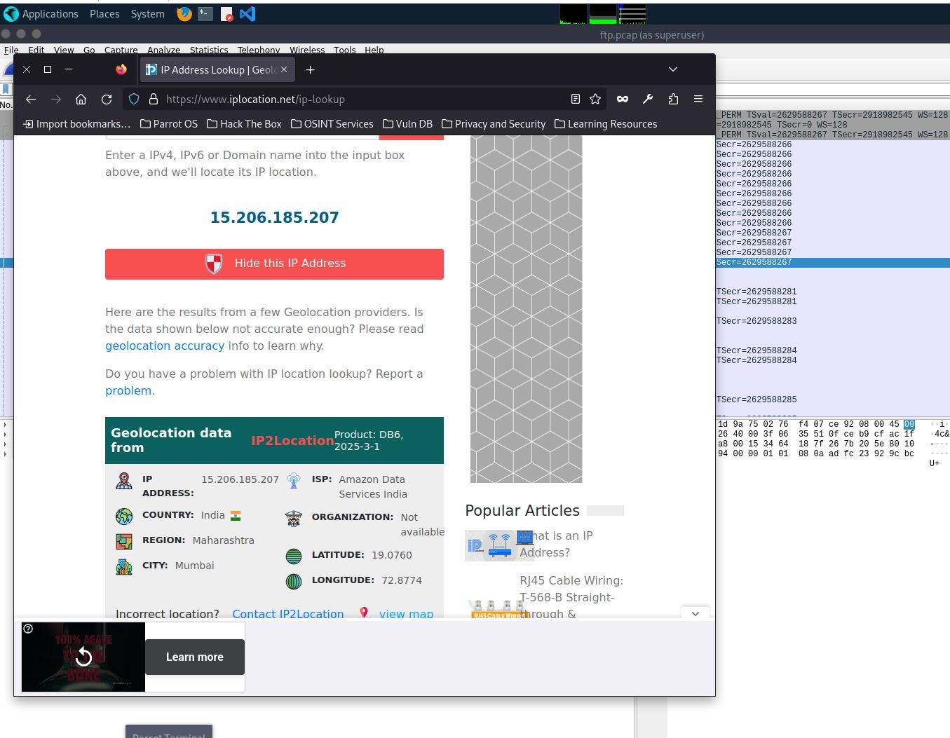950x738 pixels.
Task: Open What is an IP Address article
Action: point(555,544)
